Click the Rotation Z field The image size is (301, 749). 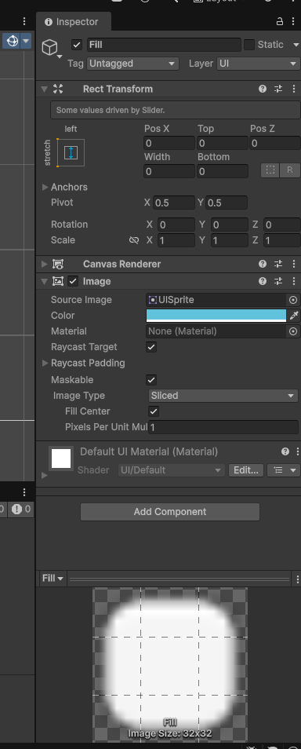point(282,225)
